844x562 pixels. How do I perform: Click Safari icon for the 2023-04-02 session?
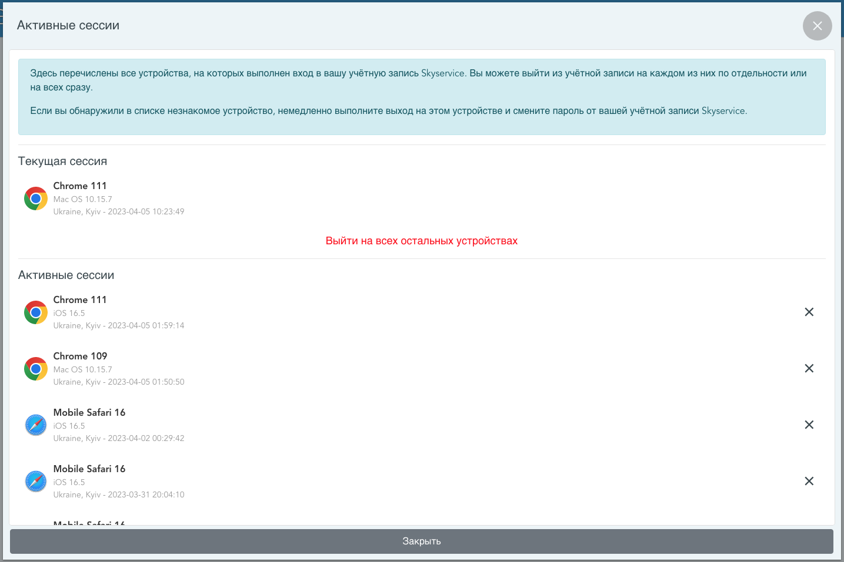click(x=36, y=425)
